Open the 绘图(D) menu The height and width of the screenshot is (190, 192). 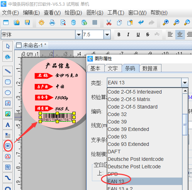[73, 13]
